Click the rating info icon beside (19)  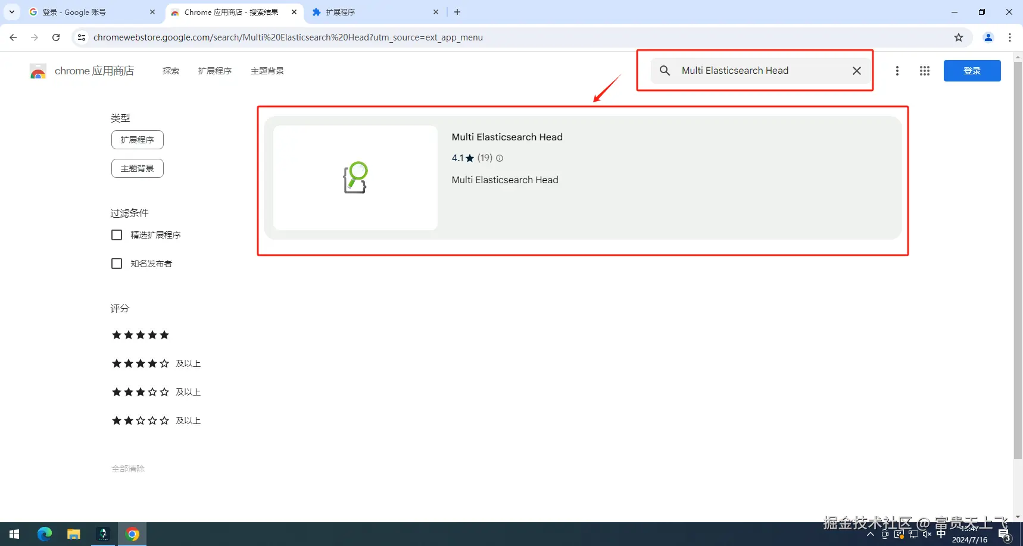coord(500,158)
